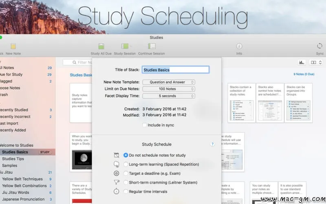Open the Facet Display Time dropdown

pos(169,96)
